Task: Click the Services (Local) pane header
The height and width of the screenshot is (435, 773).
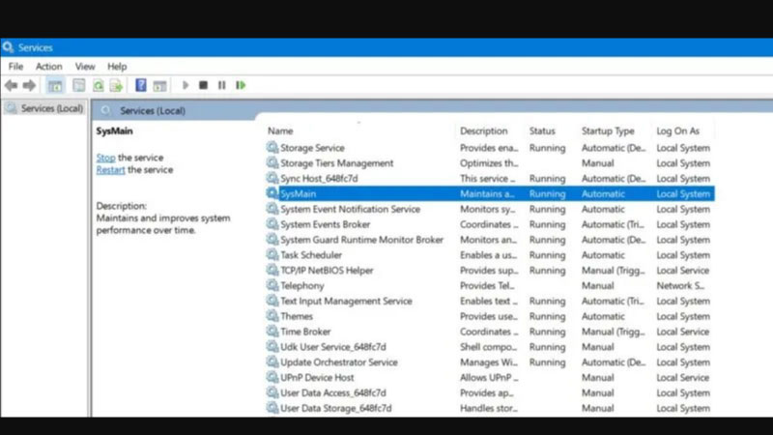Action: tap(153, 110)
